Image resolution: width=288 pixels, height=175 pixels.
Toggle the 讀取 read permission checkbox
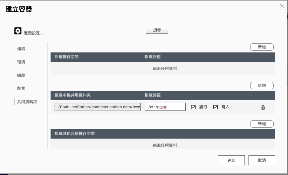(x=194, y=107)
